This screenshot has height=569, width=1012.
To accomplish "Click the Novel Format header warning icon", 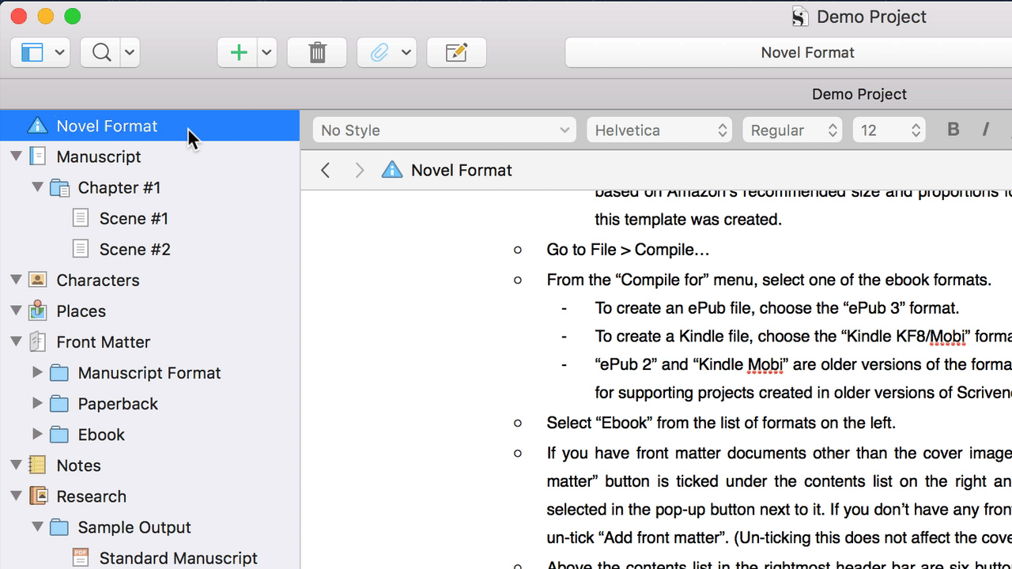I will click(x=392, y=170).
